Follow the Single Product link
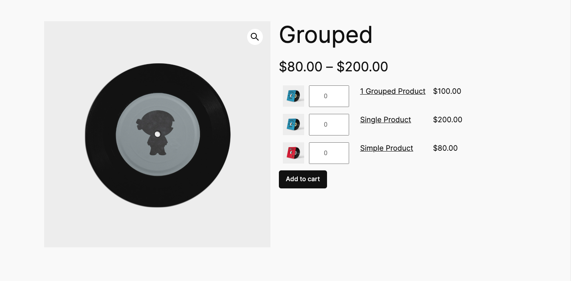Image resolution: width=571 pixels, height=281 pixels. pos(385,120)
